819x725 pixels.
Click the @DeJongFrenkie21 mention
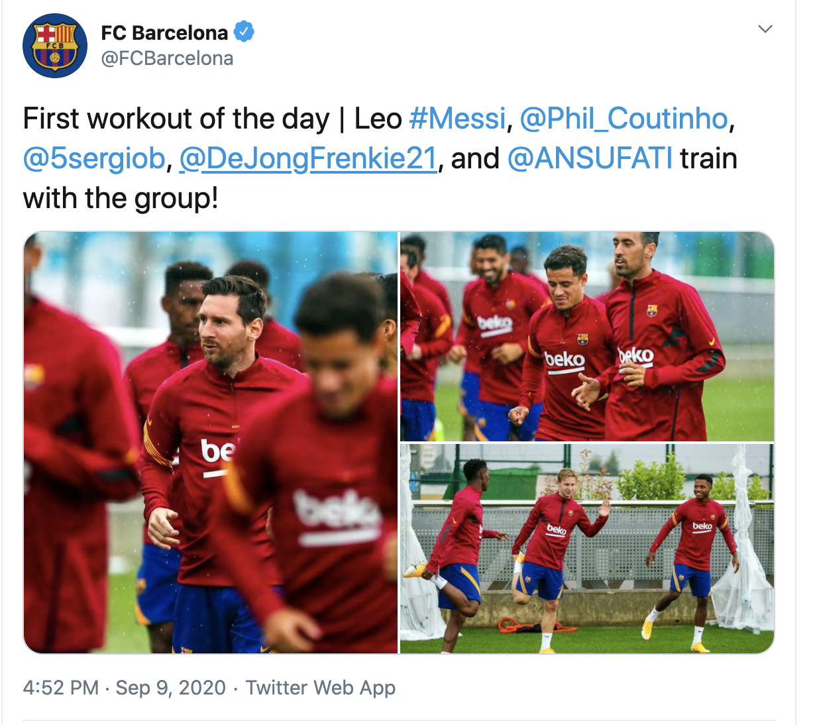[x=308, y=158]
